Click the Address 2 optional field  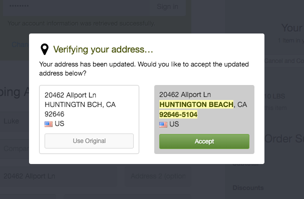[x=158, y=176]
